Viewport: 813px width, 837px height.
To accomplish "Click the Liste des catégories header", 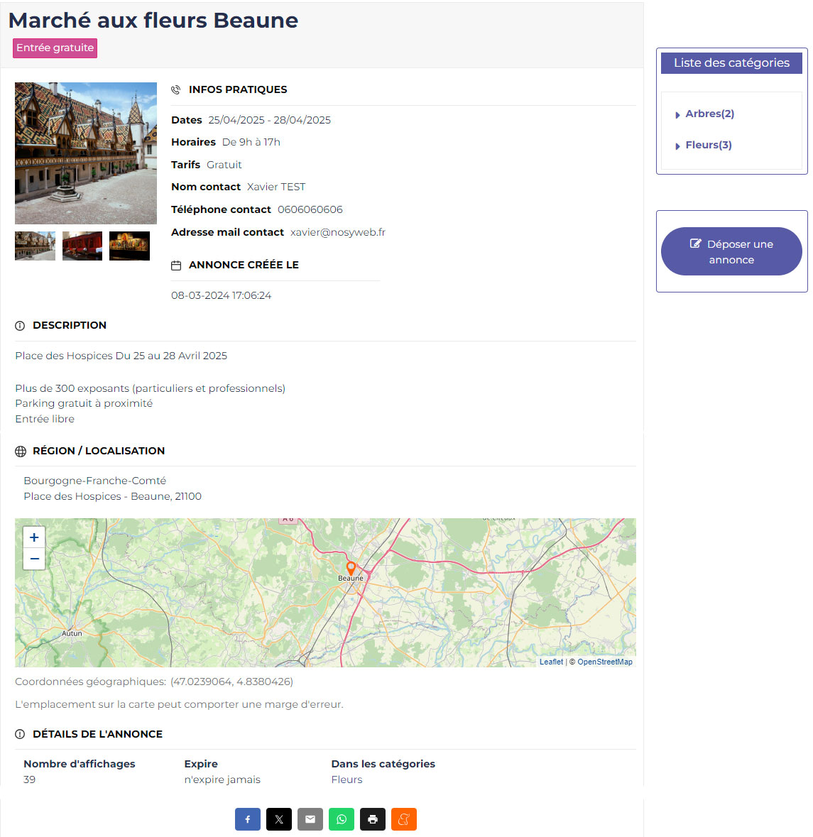I will tap(731, 63).
